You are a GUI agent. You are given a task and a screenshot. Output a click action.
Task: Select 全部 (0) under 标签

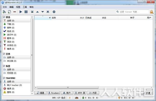pyautogui.click(x=17, y=70)
